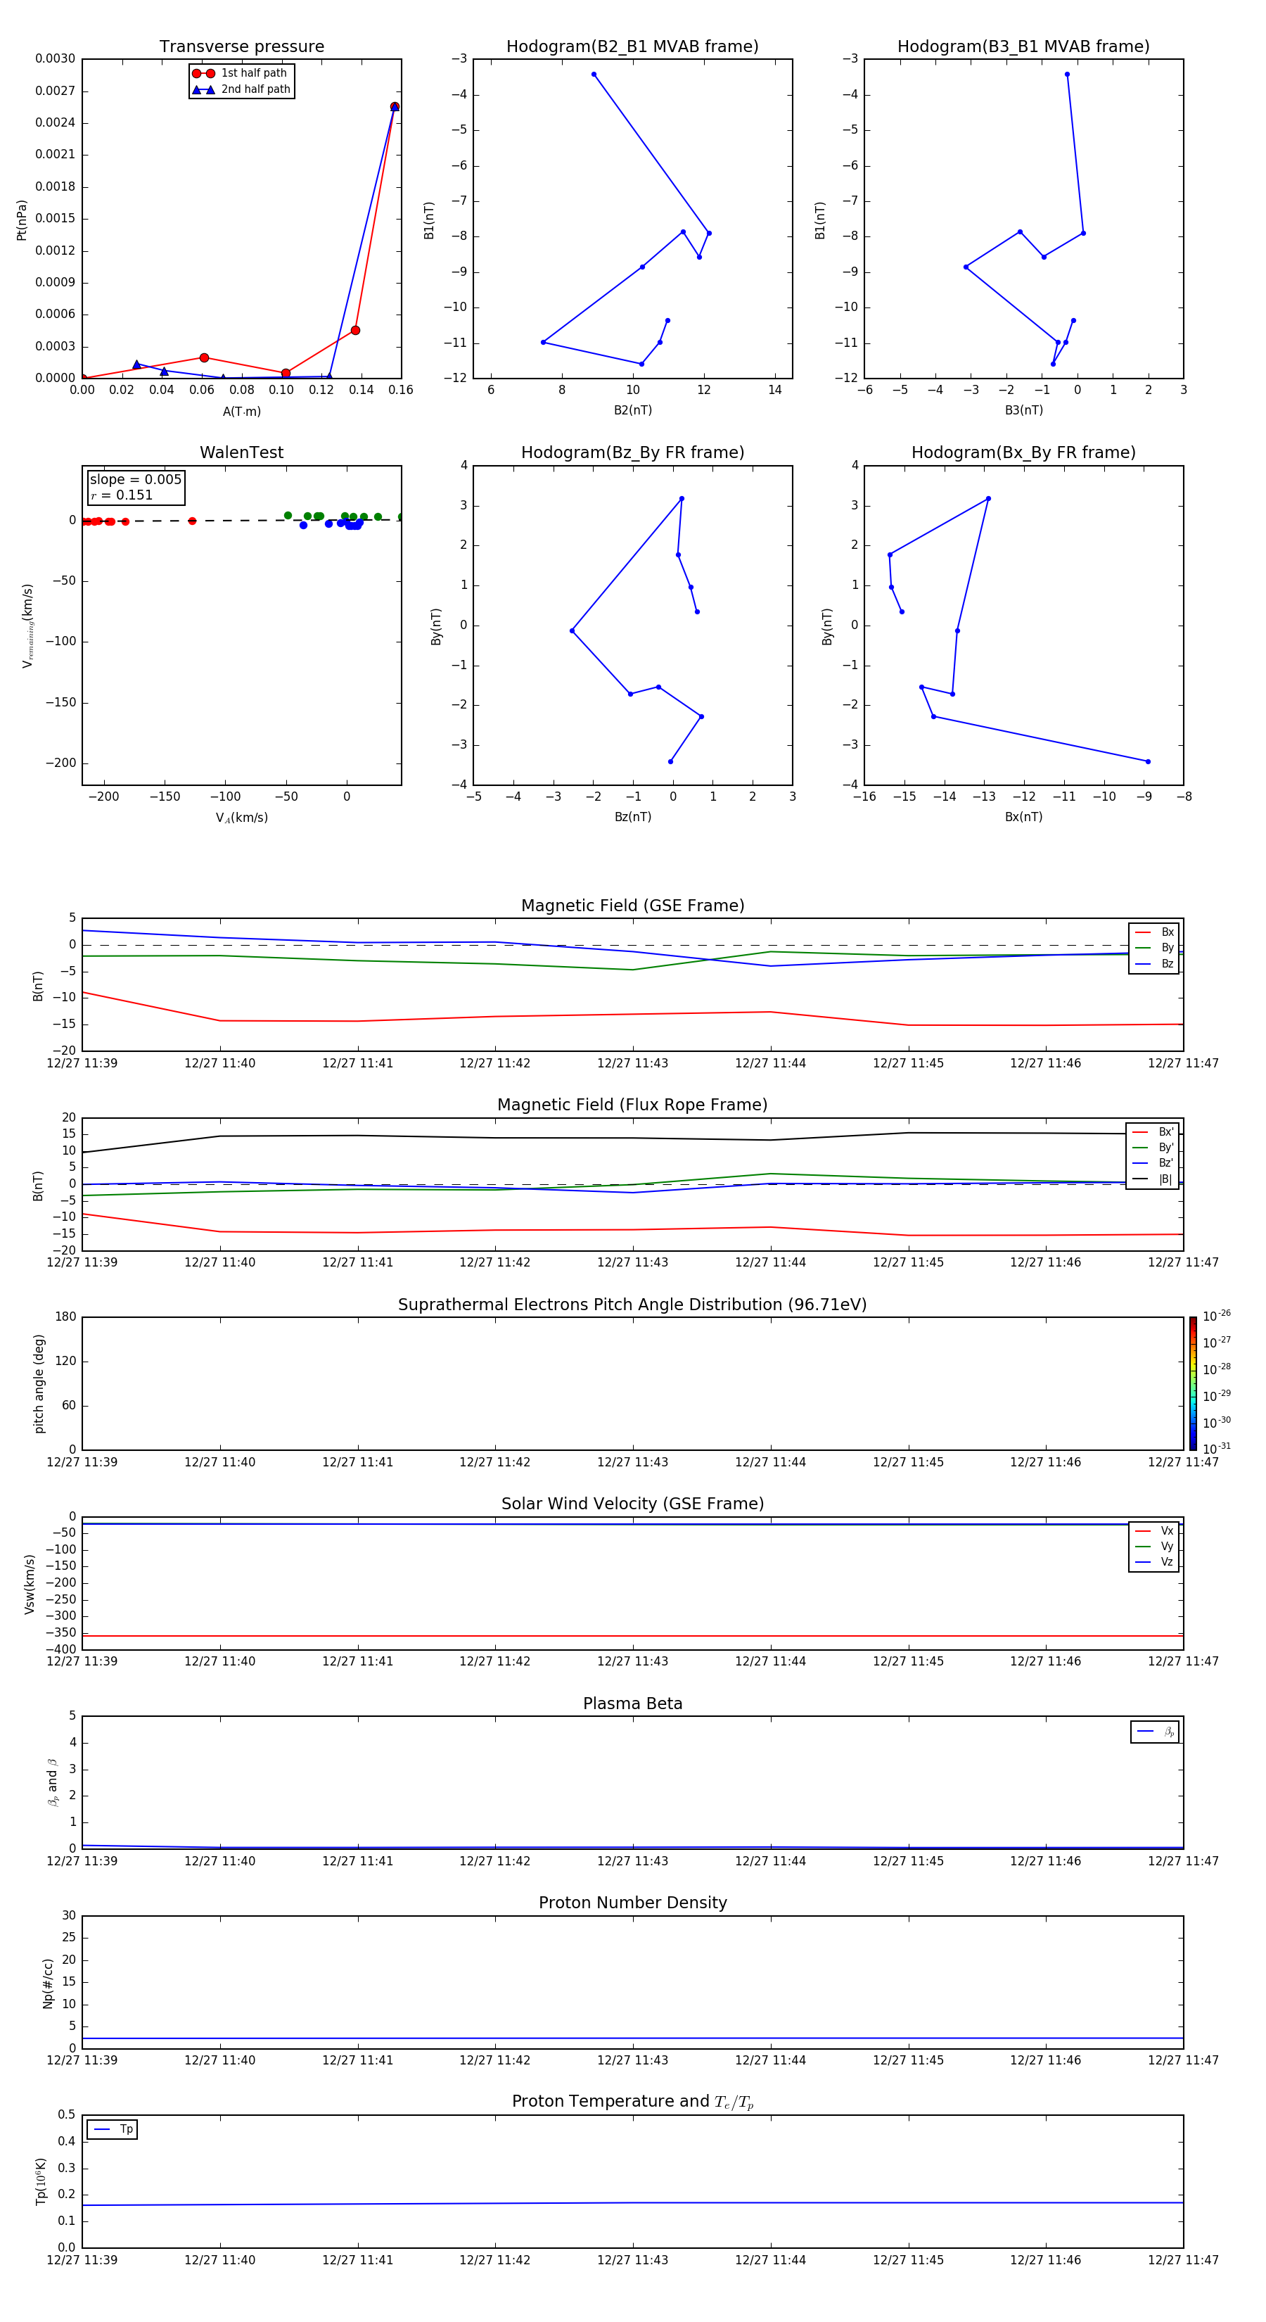Click the Suprathermal Electrons Pitch Angle Distribution title
This screenshot has width=1266, height=2322.
pyautogui.click(x=632, y=1305)
